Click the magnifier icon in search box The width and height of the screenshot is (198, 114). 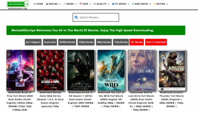[x=76, y=18]
